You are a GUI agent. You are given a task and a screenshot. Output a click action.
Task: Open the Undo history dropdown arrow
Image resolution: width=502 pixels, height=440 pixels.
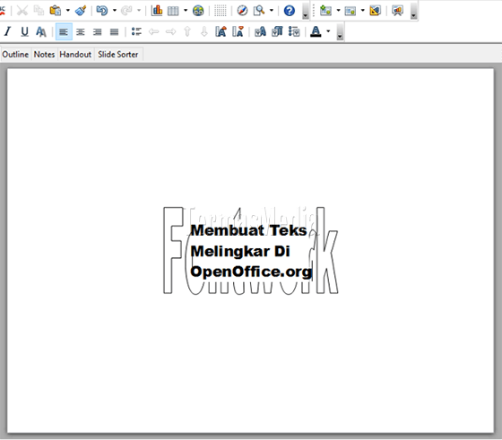[115, 11]
